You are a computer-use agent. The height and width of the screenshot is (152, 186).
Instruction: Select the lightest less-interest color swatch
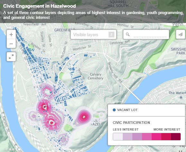(118, 137)
